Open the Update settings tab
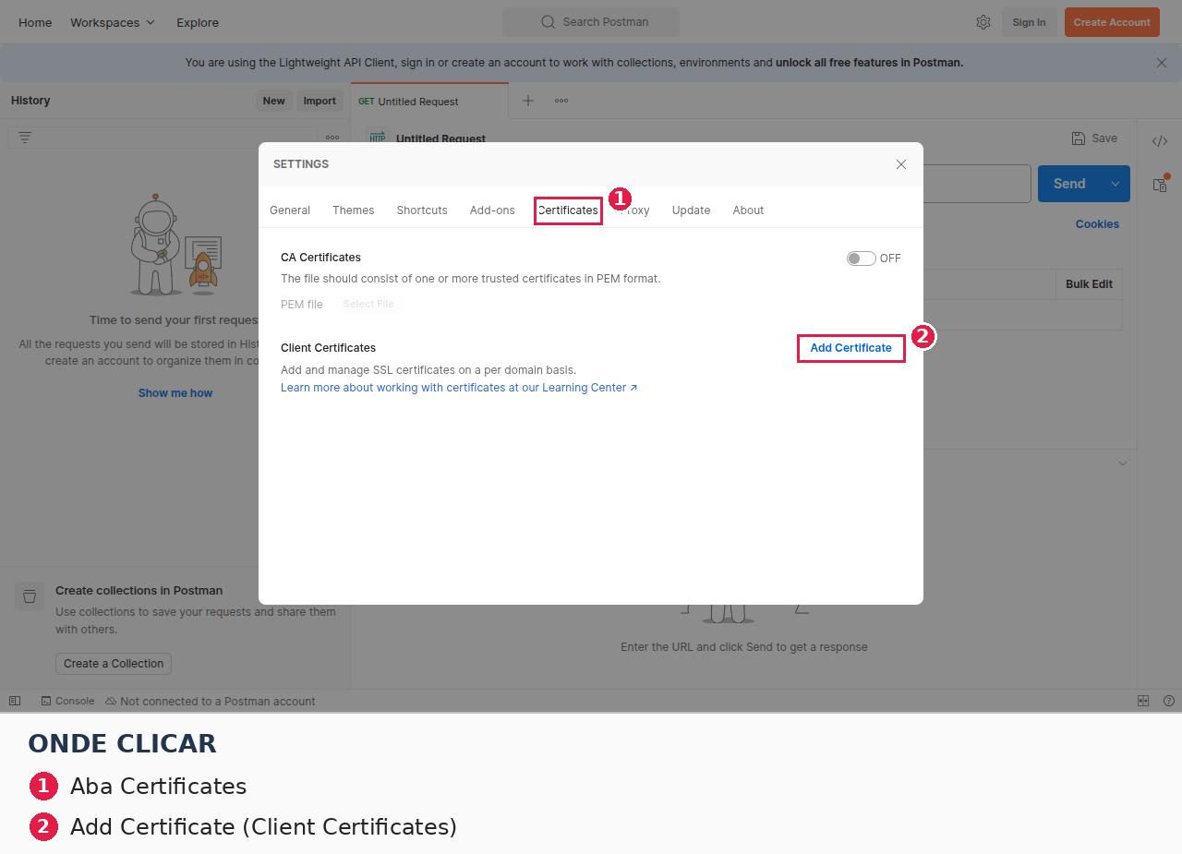The height and width of the screenshot is (854, 1182). tap(691, 210)
